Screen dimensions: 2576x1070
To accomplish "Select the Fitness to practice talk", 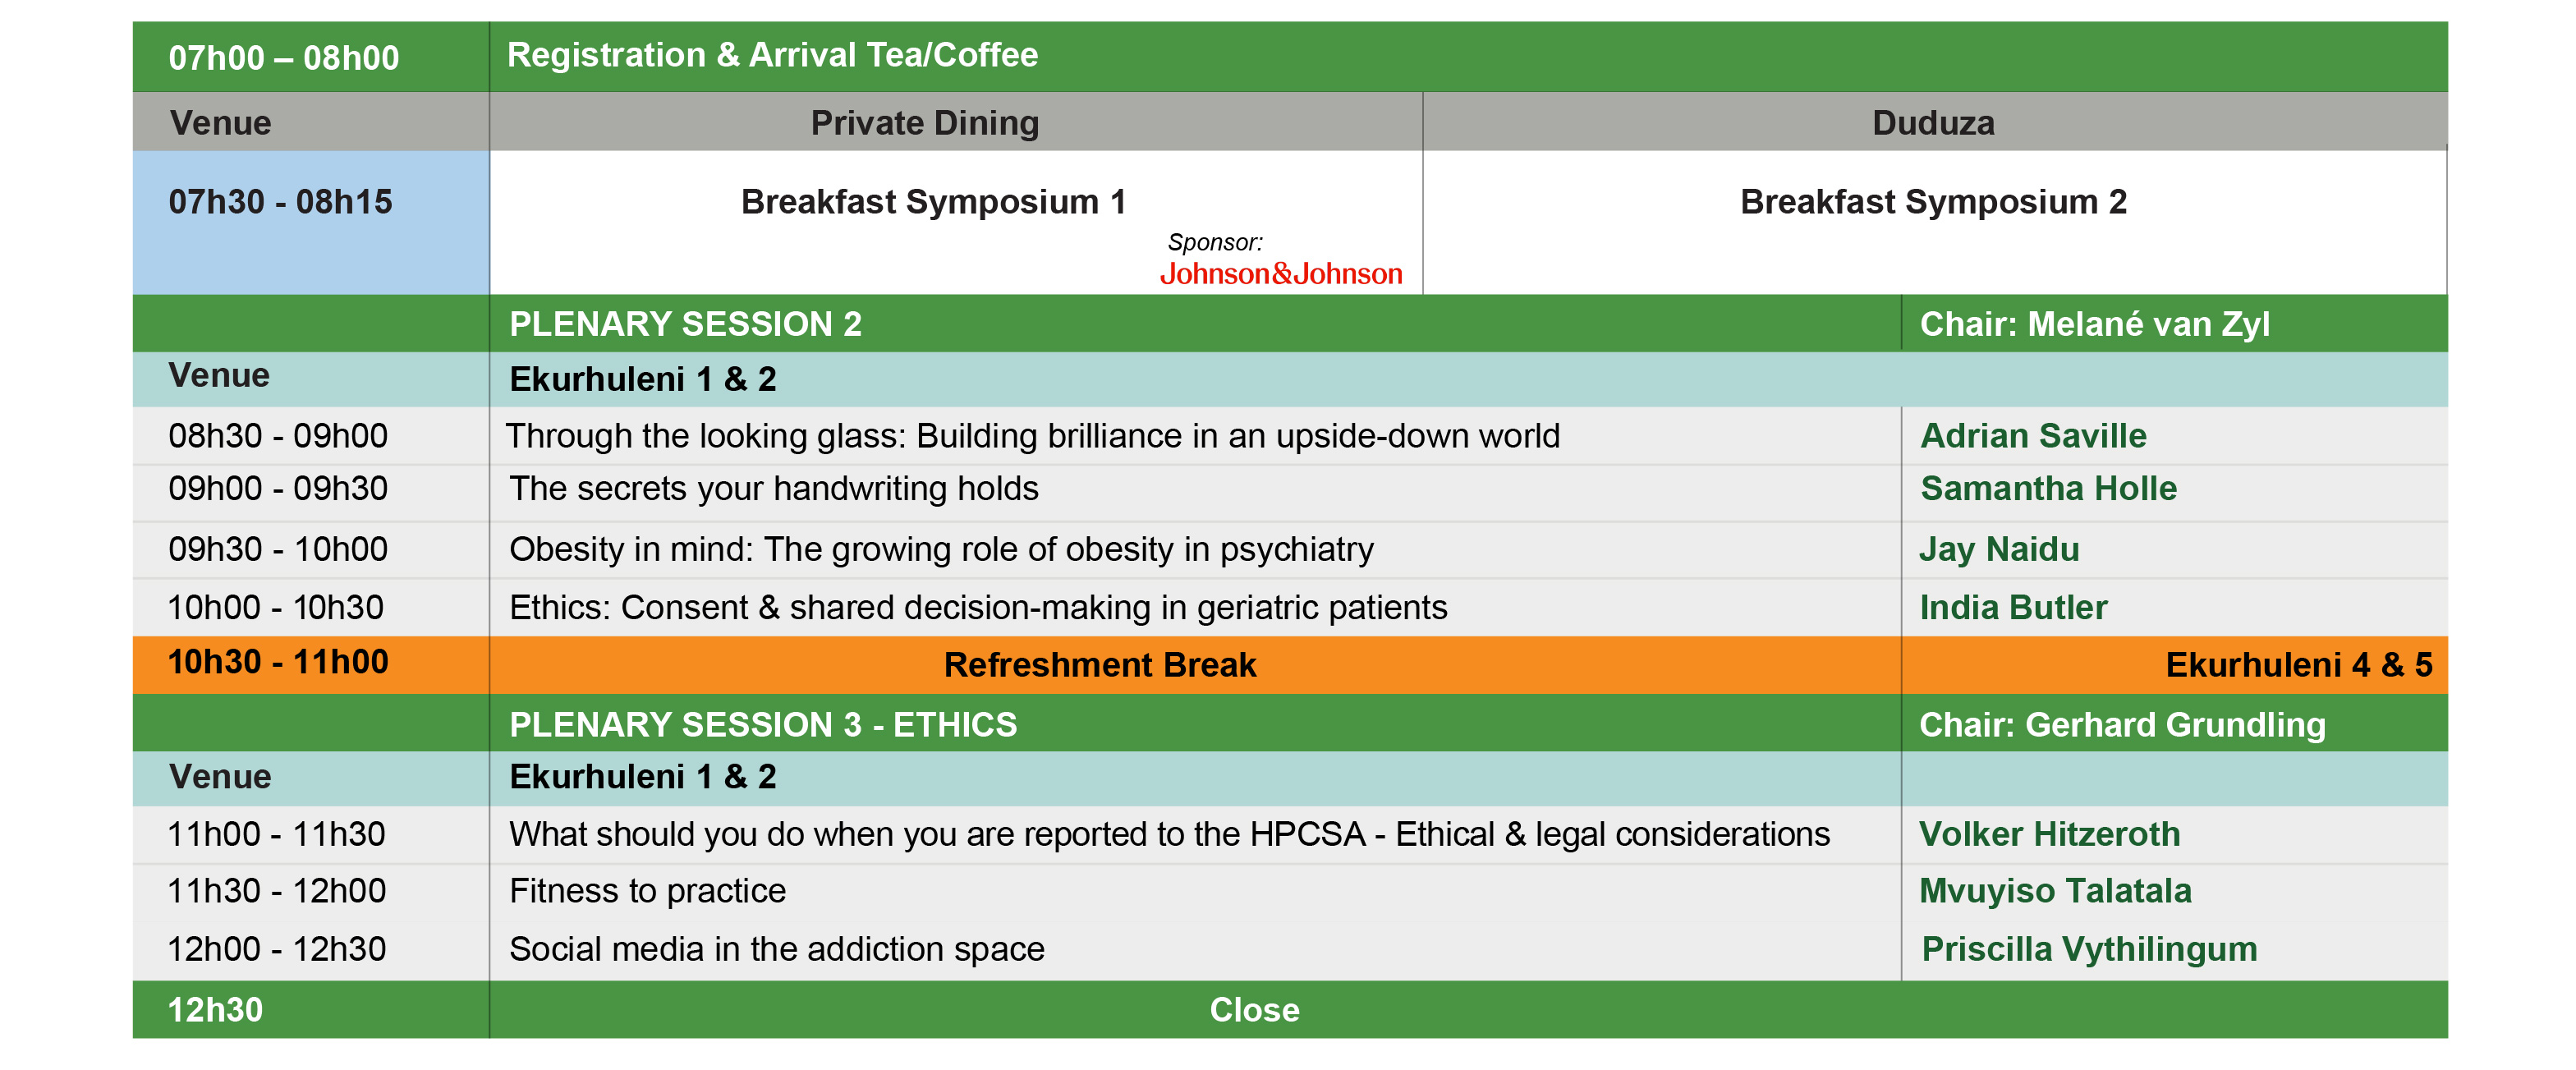I will [x=647, y=891].
